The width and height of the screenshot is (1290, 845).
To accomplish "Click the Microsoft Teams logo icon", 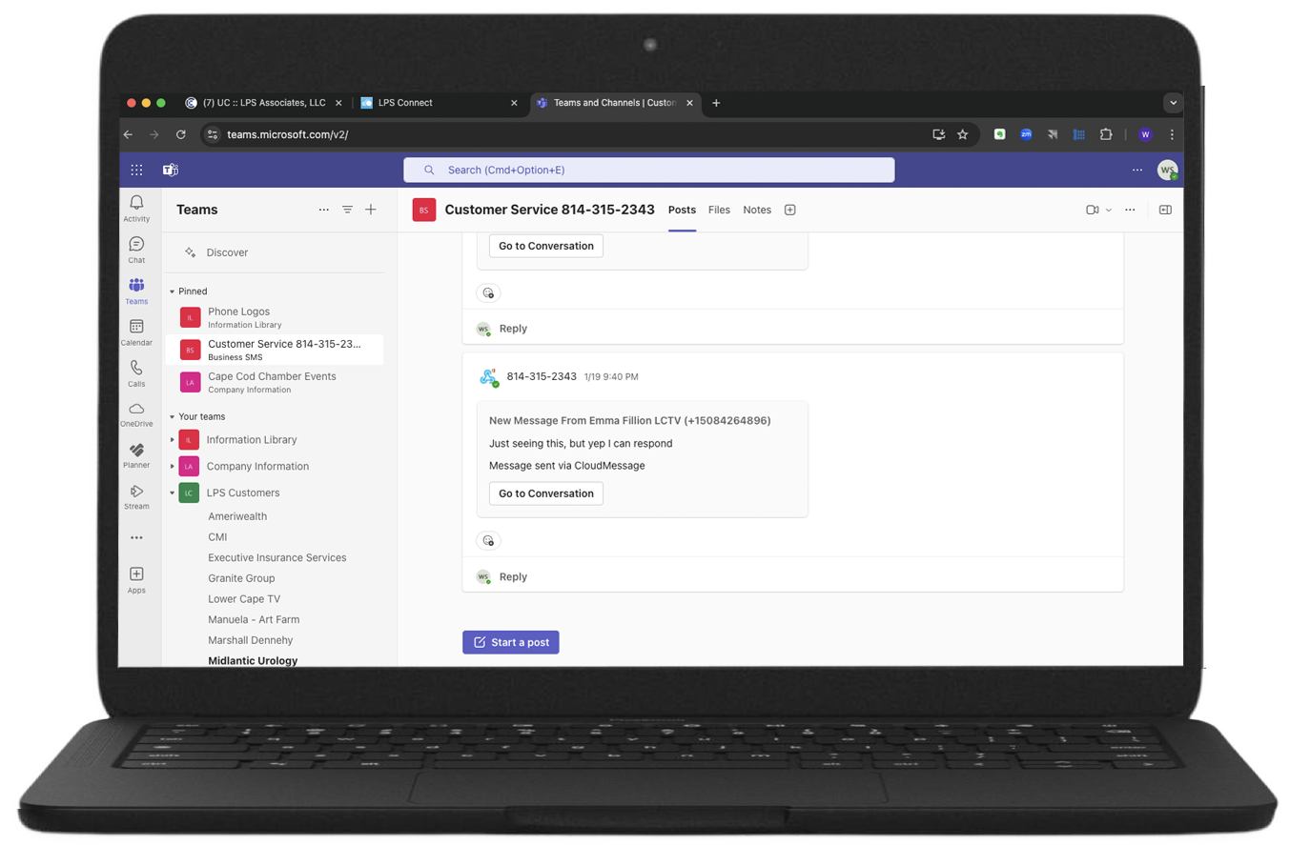I will 171,170.
